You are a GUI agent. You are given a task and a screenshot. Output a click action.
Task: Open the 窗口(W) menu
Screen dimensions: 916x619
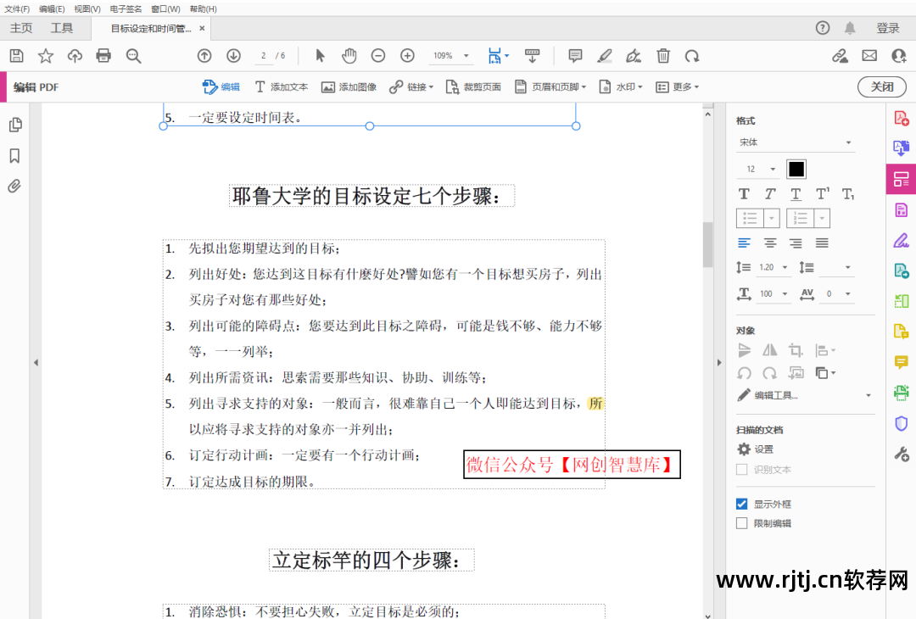click(165, 8)
